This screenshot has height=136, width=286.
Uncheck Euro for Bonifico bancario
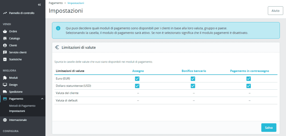coord(193,78)
